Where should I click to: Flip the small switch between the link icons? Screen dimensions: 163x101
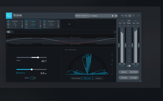pos(129,66)
